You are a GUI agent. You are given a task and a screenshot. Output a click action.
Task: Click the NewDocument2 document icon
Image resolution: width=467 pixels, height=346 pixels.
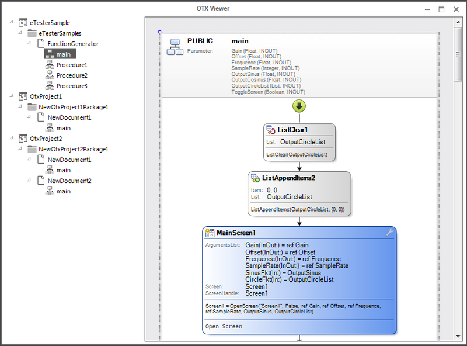41,181
